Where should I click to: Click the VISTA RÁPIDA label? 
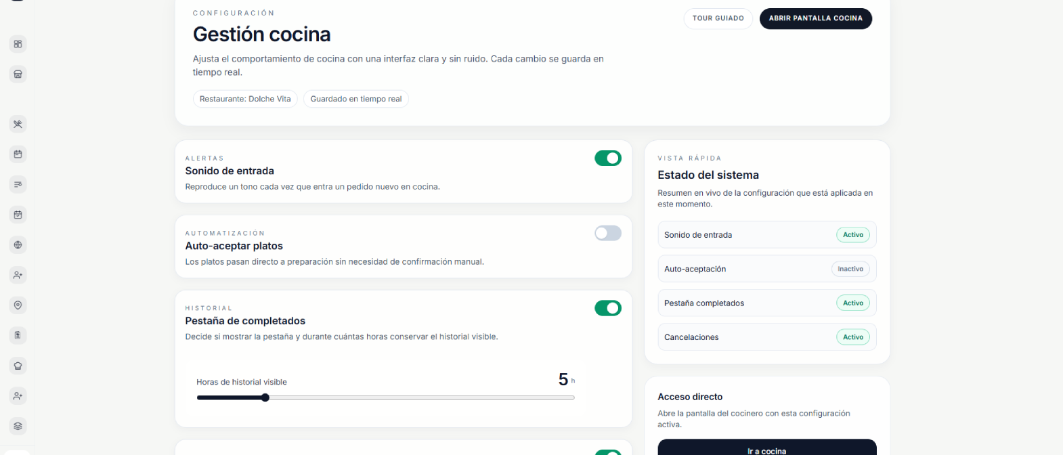[689, 158]
